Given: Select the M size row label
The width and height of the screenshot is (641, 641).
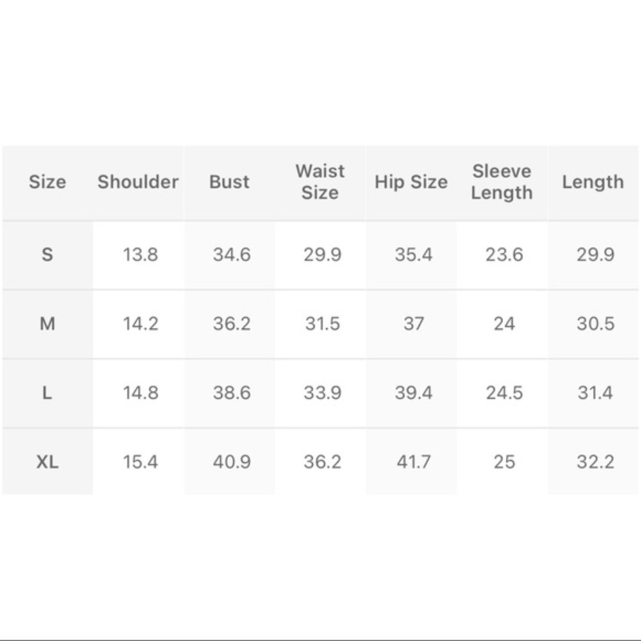Looking at the screenshot, I should (47, 324).
